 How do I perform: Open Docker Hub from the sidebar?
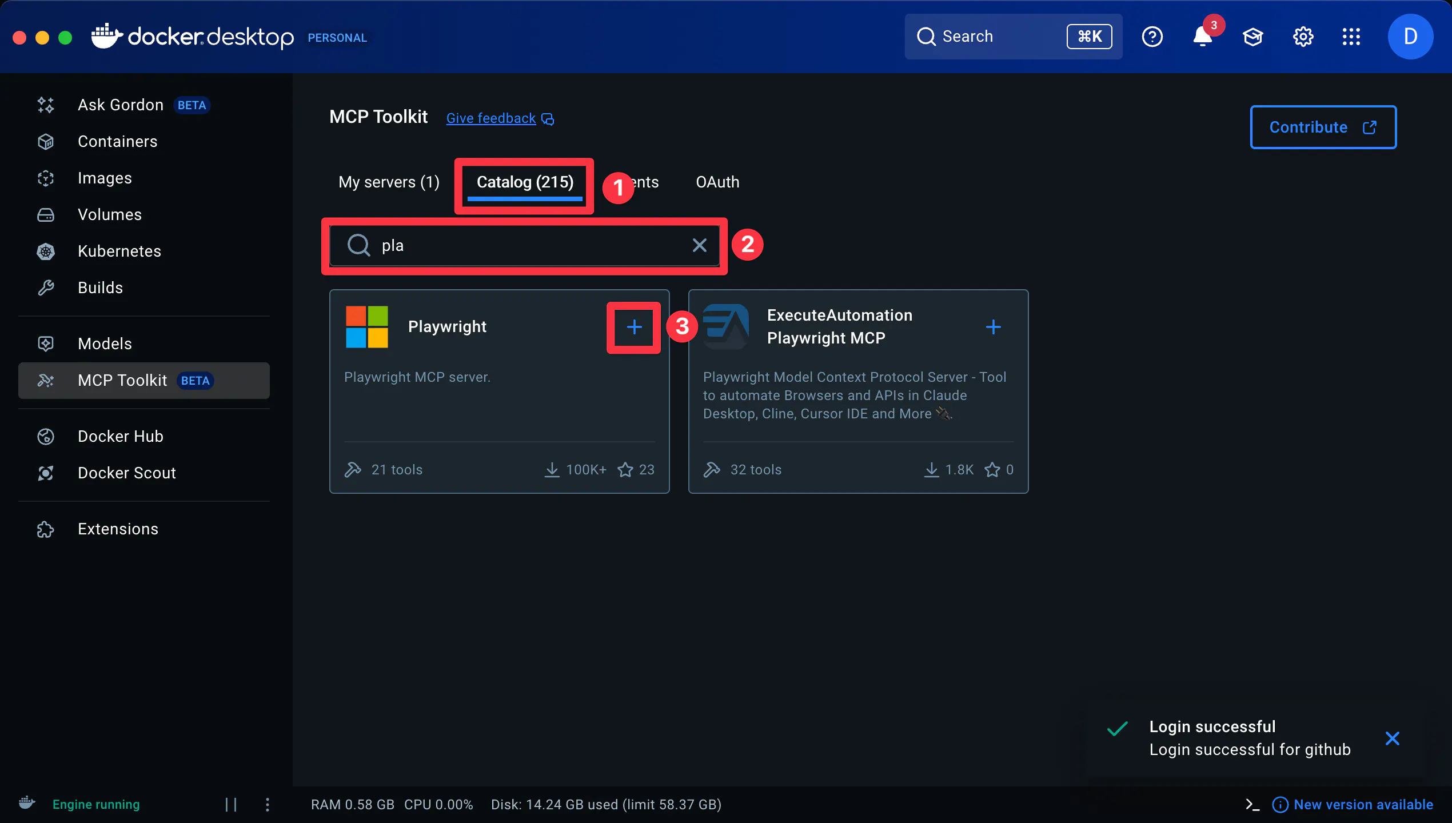143,437
